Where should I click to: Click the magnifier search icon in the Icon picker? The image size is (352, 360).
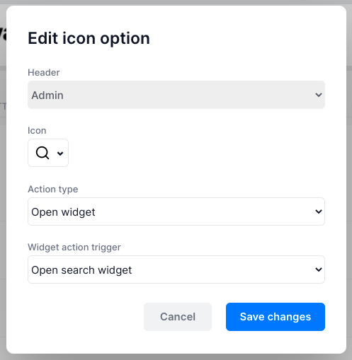(42, 153)
